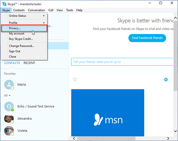Click the refresh icon above the MSN tile
The width and height of the screenshot is (178, 141).
[75, 79]
